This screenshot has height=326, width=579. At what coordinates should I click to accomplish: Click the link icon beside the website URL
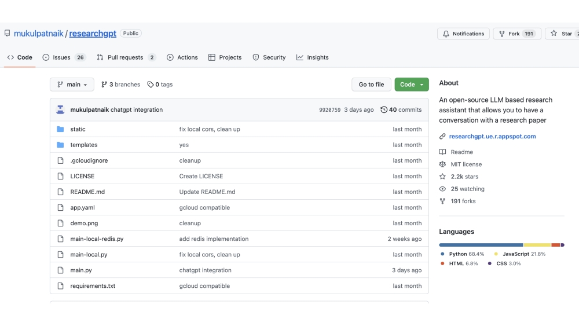click(442, 137)
